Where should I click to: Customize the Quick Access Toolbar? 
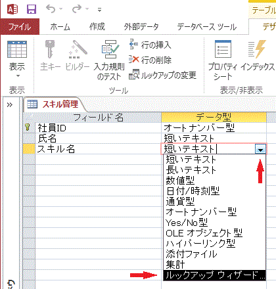pos(99,10)
